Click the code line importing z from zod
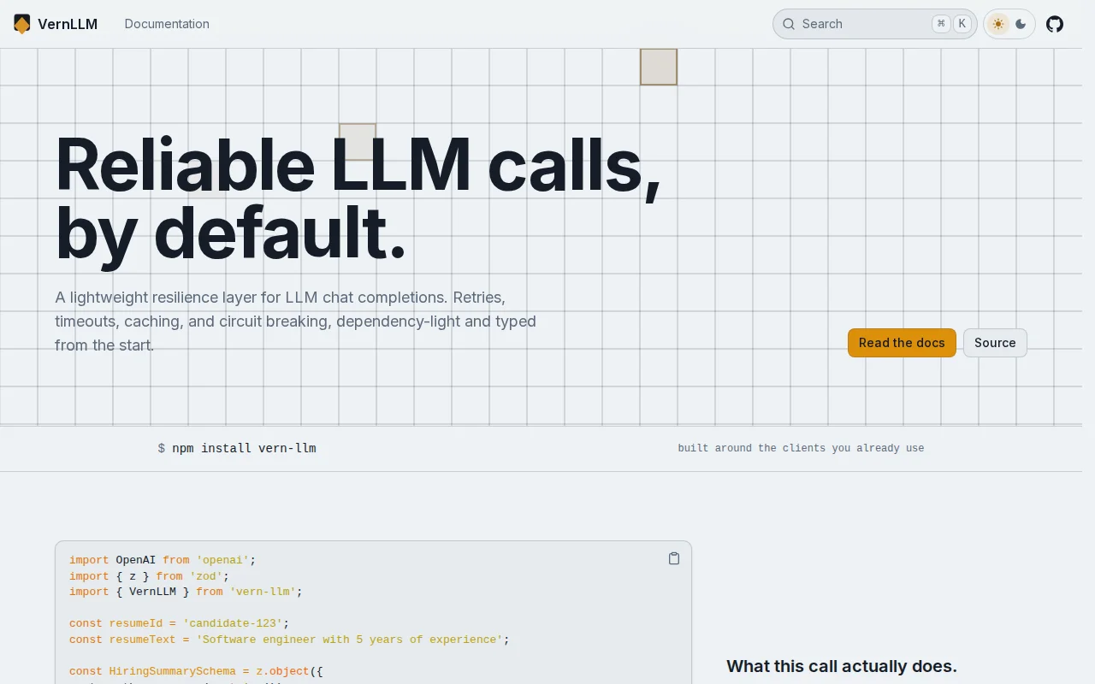This screenshot has width=1095, height=684. coord(149,576)
